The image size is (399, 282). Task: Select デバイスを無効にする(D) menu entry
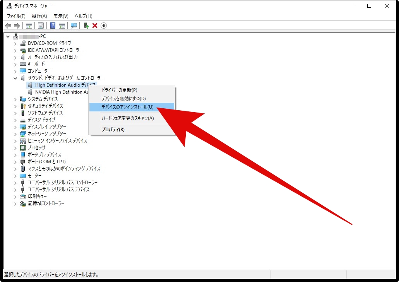tap(123, 99)
